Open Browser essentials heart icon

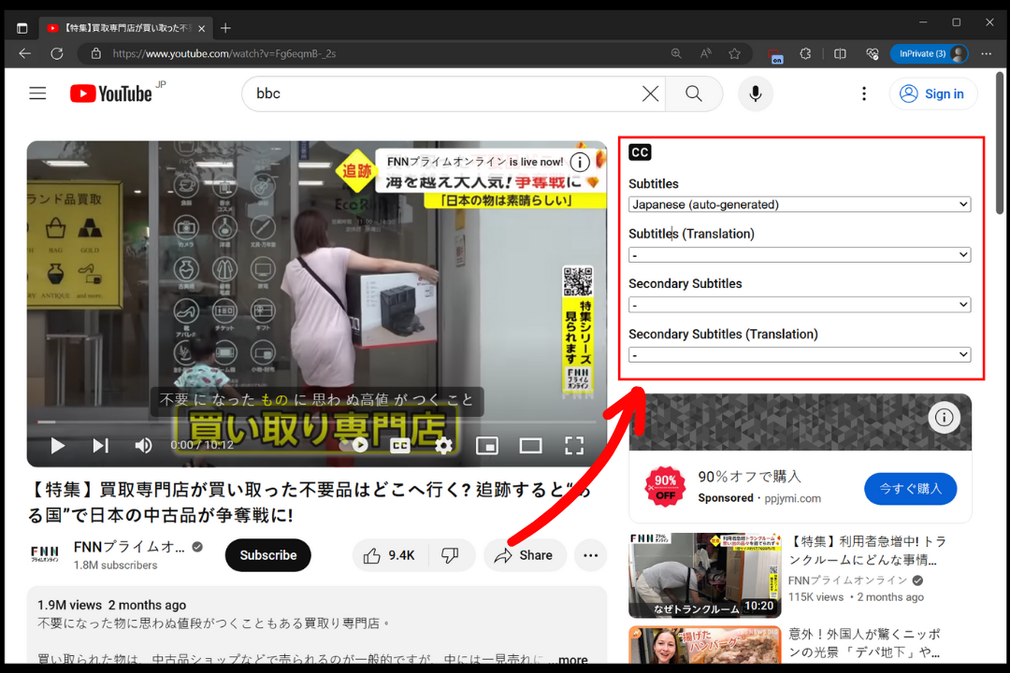pos(873,53)
